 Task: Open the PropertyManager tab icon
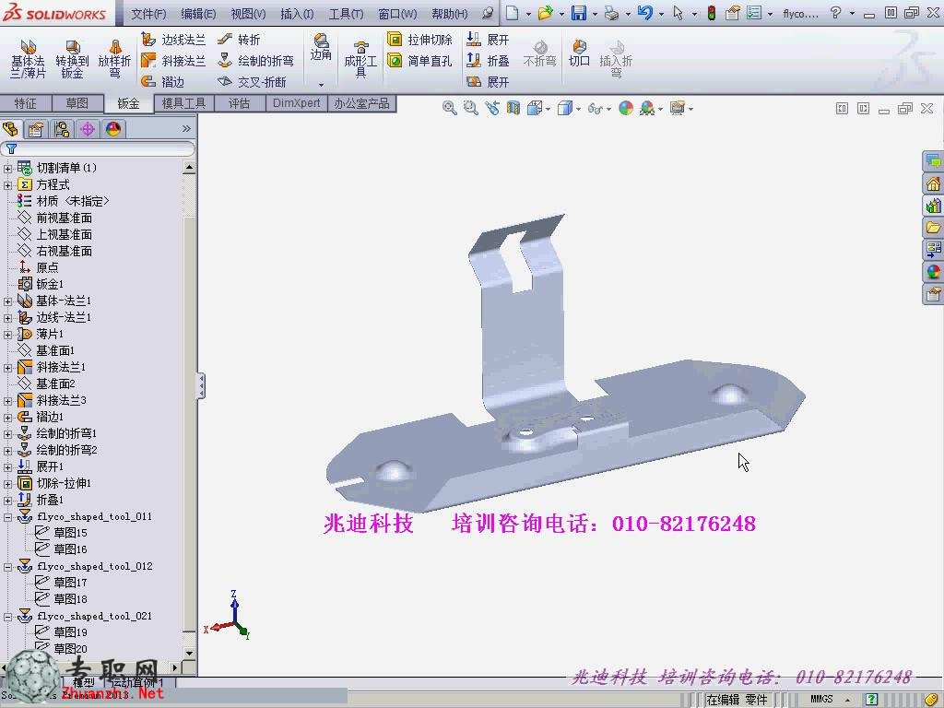[36, 129]
